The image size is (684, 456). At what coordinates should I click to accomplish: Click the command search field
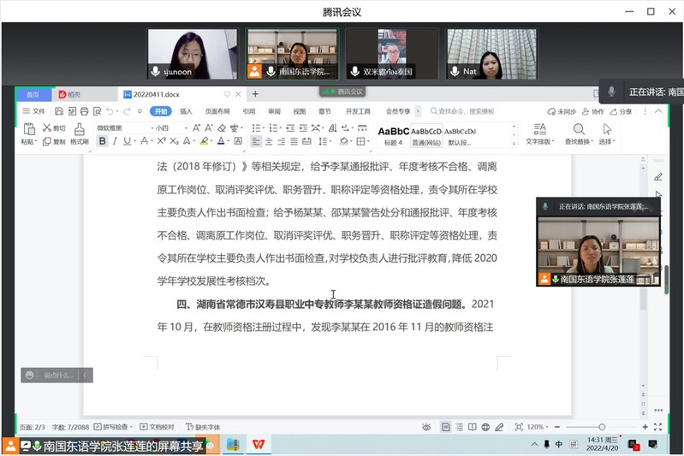[467, 111]
